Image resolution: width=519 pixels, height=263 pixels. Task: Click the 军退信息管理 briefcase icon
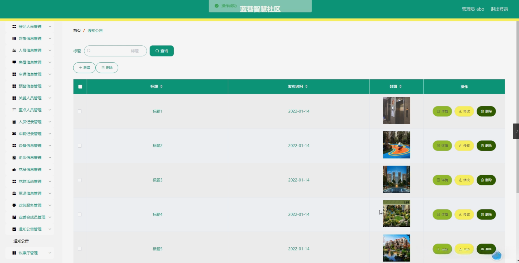tap(14, 193)
